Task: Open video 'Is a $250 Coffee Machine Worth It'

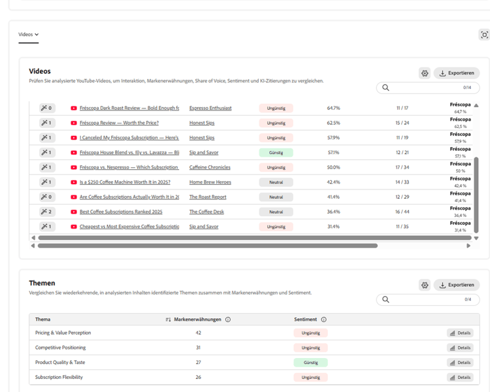Action: click(x=125, y=182)
